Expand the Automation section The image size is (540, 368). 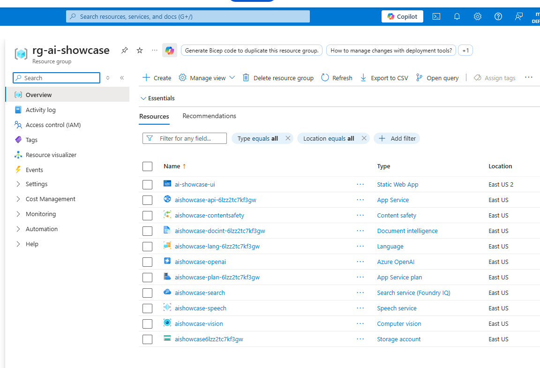pos(18,229)
